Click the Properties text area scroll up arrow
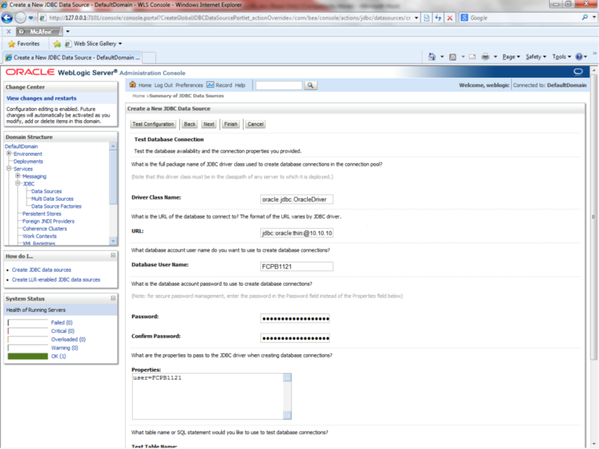Screen dimensions: 599x449 pos(288,377)
